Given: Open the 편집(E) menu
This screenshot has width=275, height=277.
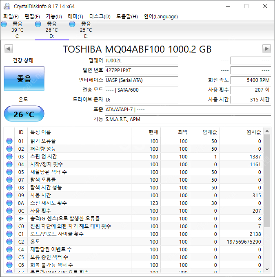Looking at the screenshot, I should [32, 17].
